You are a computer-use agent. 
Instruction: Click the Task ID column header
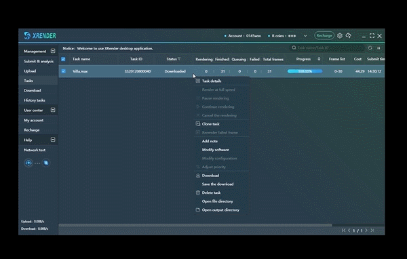click(136, 59)
